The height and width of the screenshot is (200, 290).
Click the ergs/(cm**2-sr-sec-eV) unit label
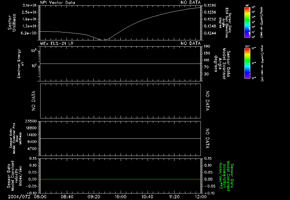pos(262,63)
